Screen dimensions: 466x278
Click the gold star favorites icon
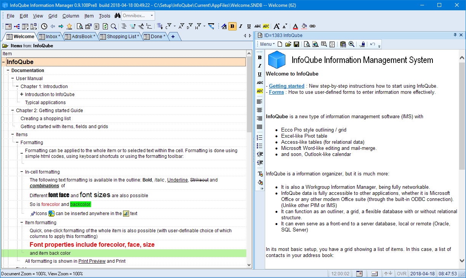click(x=69, y=26)
